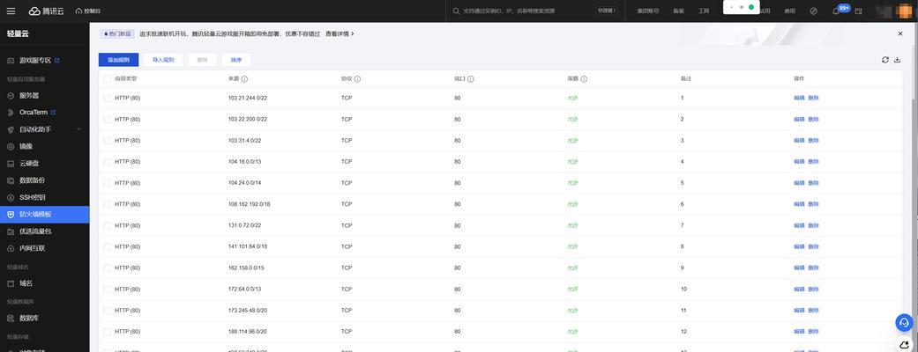Open the hamburger menu beside Tencent Cloud logo
The width and height of the screenshot is (918, 352).
click(x=11, y=11)
